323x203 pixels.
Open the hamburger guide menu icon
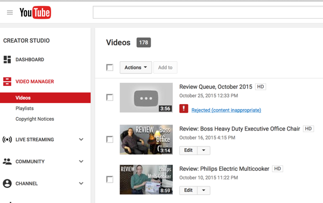(x=10, y=12)
